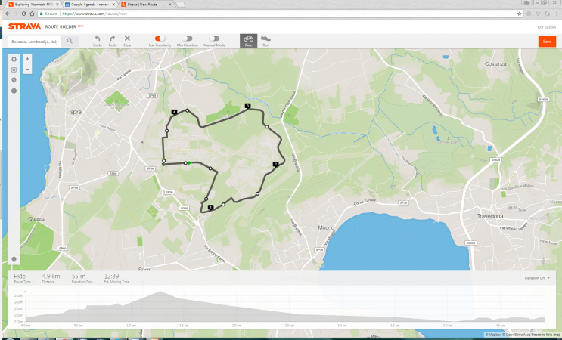Clear the route with X icon
The image size is (562, 340).
point(127,41)
